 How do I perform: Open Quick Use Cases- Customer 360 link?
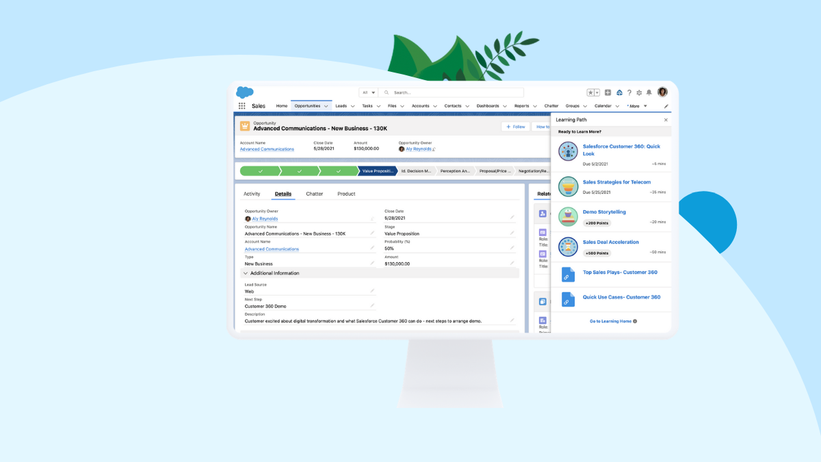click(x=622, y=297)
